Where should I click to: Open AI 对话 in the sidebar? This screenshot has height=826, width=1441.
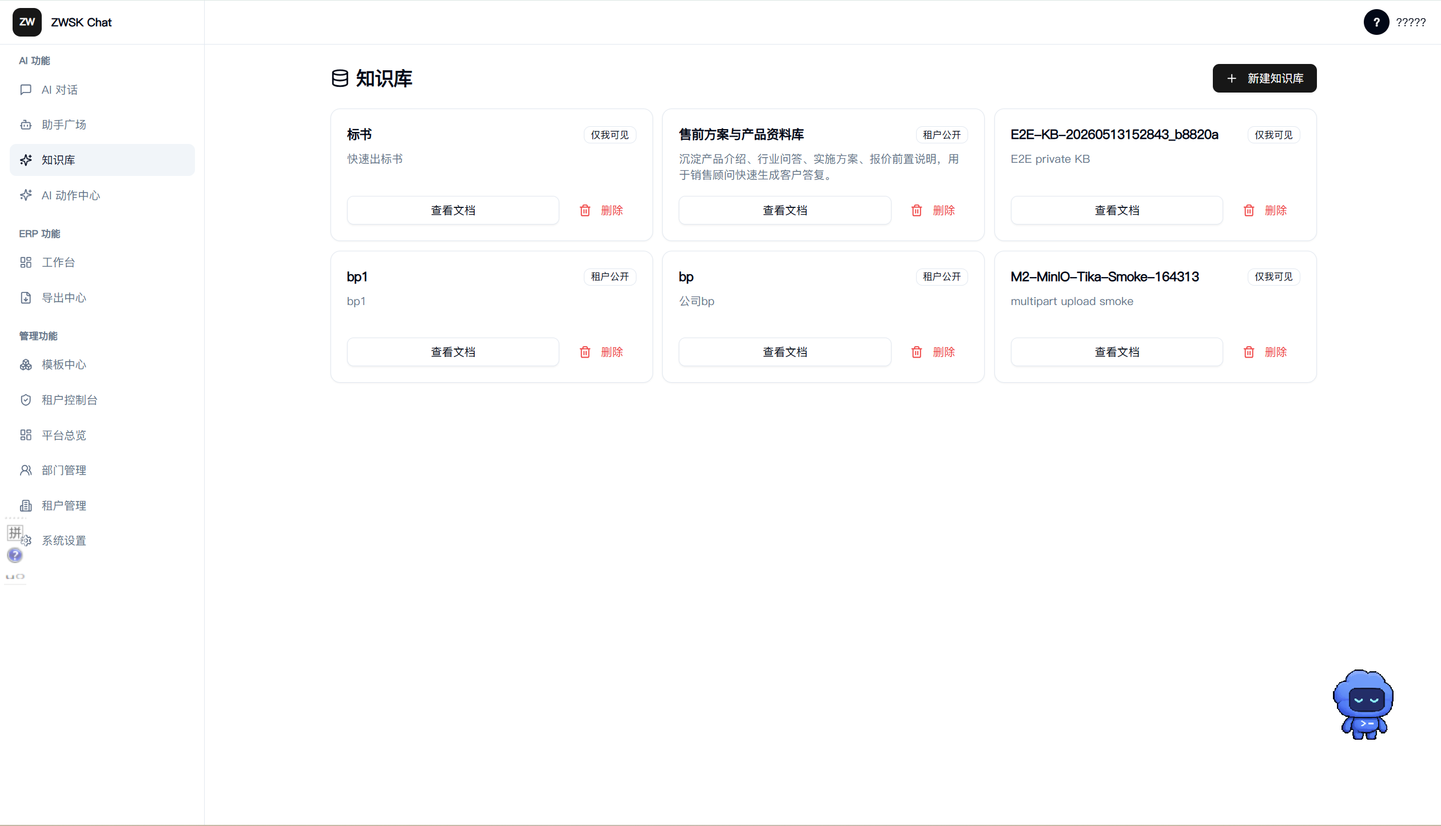tap(102, 90)
